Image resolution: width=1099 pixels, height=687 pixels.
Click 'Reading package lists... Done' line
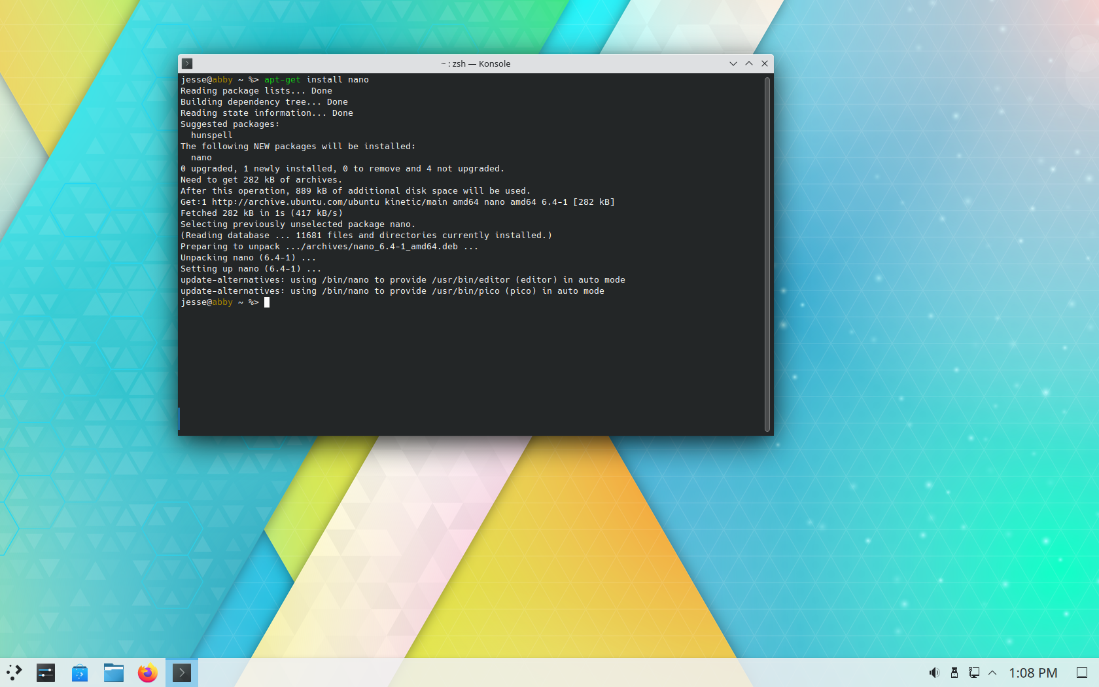tap(256, 91)
